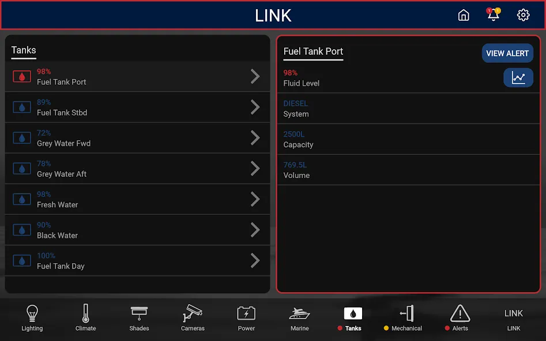The image size is (546, 341).
Task: Select the Fuel Tank Port label
Action: (61, 82)
